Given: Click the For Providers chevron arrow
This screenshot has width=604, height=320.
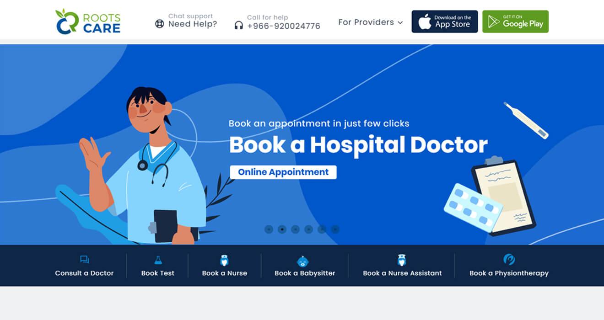Looking at the screenshot, I should coord(400,22).
